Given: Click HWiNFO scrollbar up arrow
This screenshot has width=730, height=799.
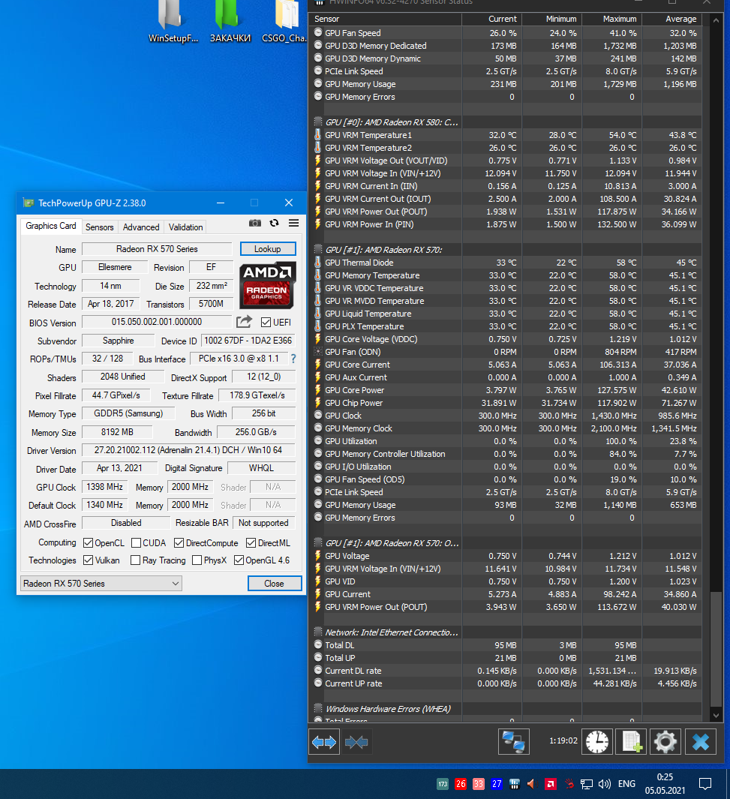Looking at the screenshot, I should [x=716, y=20].
